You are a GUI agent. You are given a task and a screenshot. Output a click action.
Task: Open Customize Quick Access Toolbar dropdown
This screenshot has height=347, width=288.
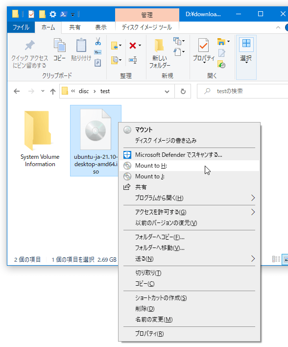(72, 15)
